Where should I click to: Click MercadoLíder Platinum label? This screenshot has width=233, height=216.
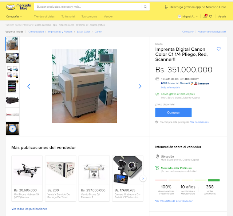click(176, 168)
